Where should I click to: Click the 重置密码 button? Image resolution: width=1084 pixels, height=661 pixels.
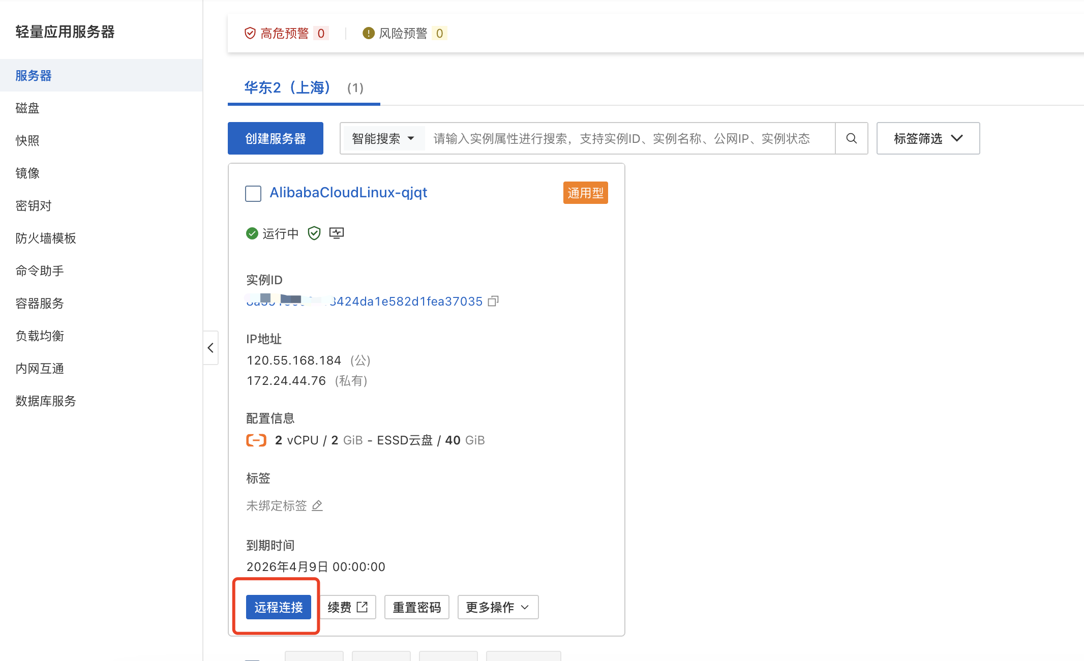tap(417, 607)
